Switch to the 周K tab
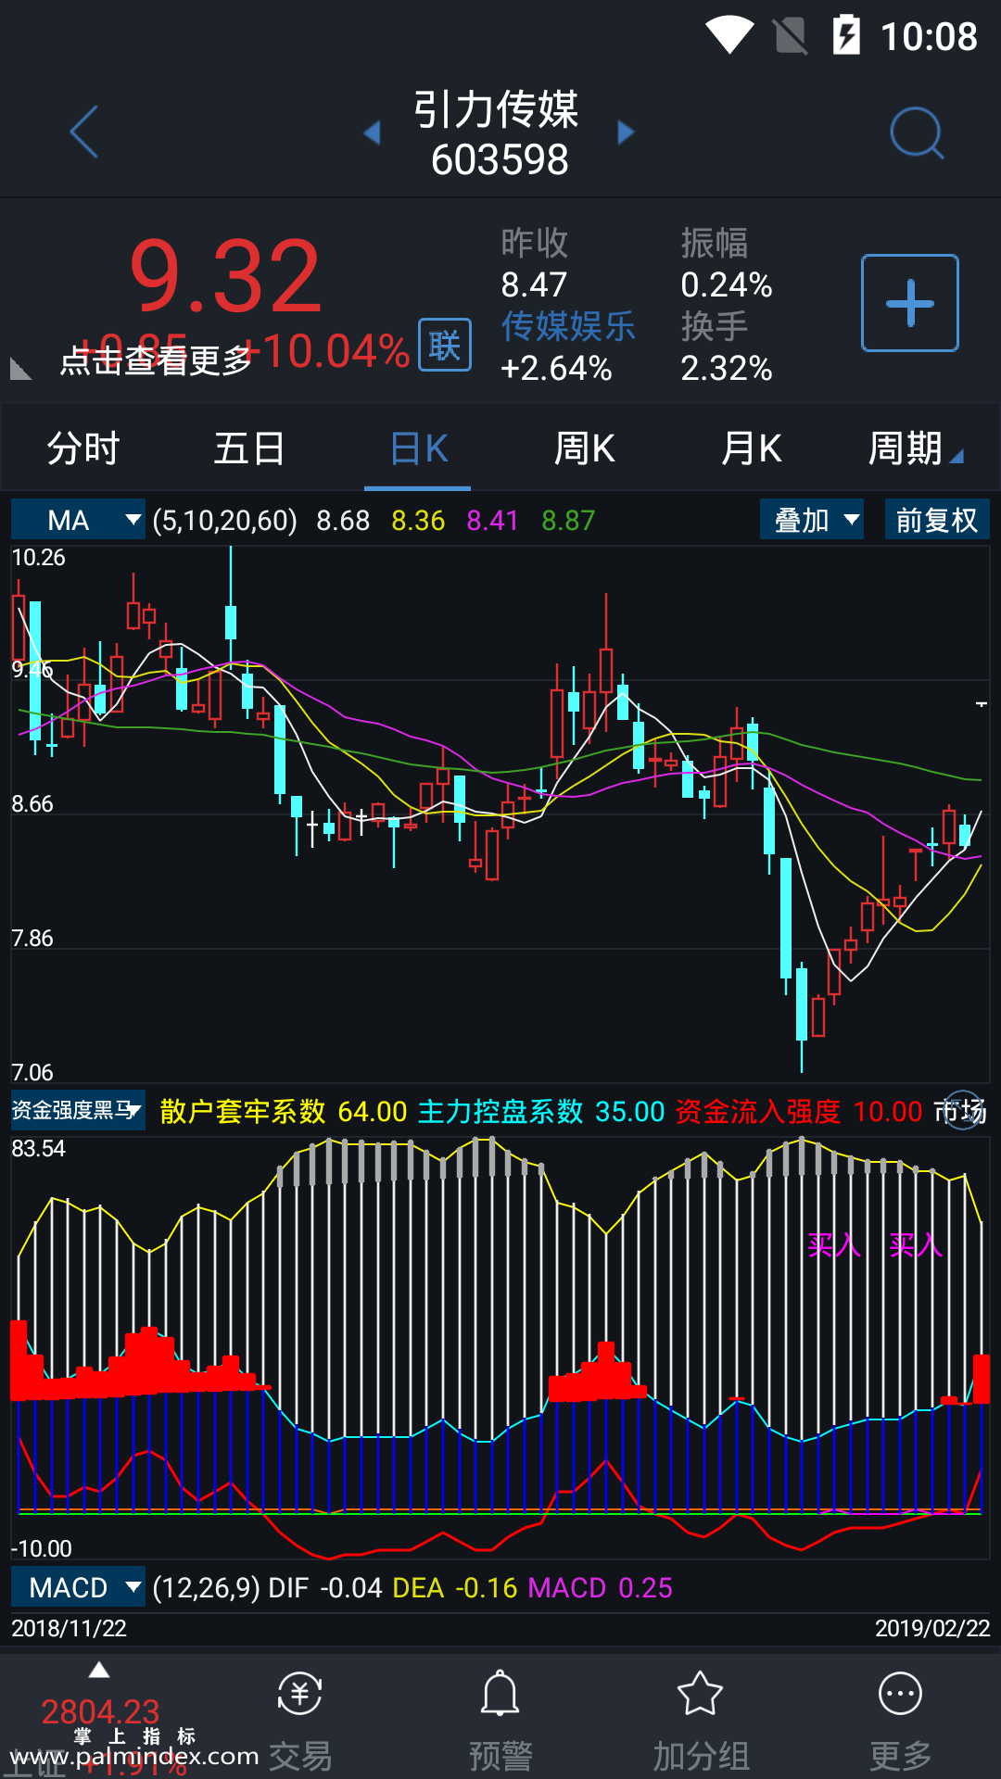The width and height of the screenshot is (1001, 1779). pyautogui.click(x=584, y=448)
